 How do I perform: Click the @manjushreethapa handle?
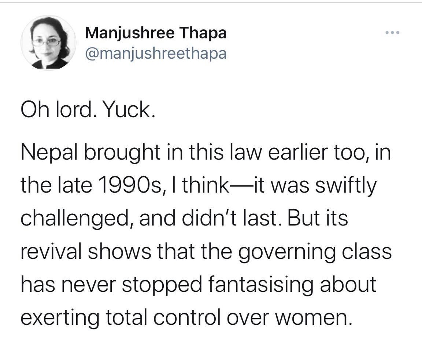pos(156,54)
